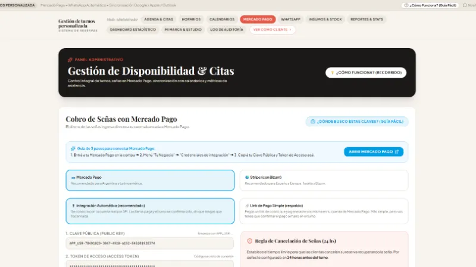Viewport: 476px width, 267px height.
Task: Click top bar ¿Cómo Funciona? (Guía Fácil)
Action: [x=430, y=5]
